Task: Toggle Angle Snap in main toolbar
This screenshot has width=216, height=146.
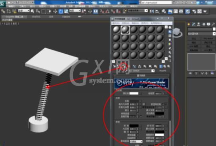Action: pos(107,11)
